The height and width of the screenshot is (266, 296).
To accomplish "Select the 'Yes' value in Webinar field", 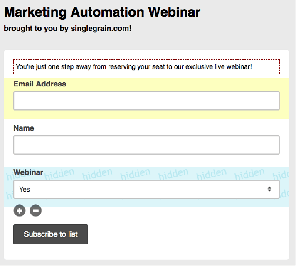I will point(25,189).
